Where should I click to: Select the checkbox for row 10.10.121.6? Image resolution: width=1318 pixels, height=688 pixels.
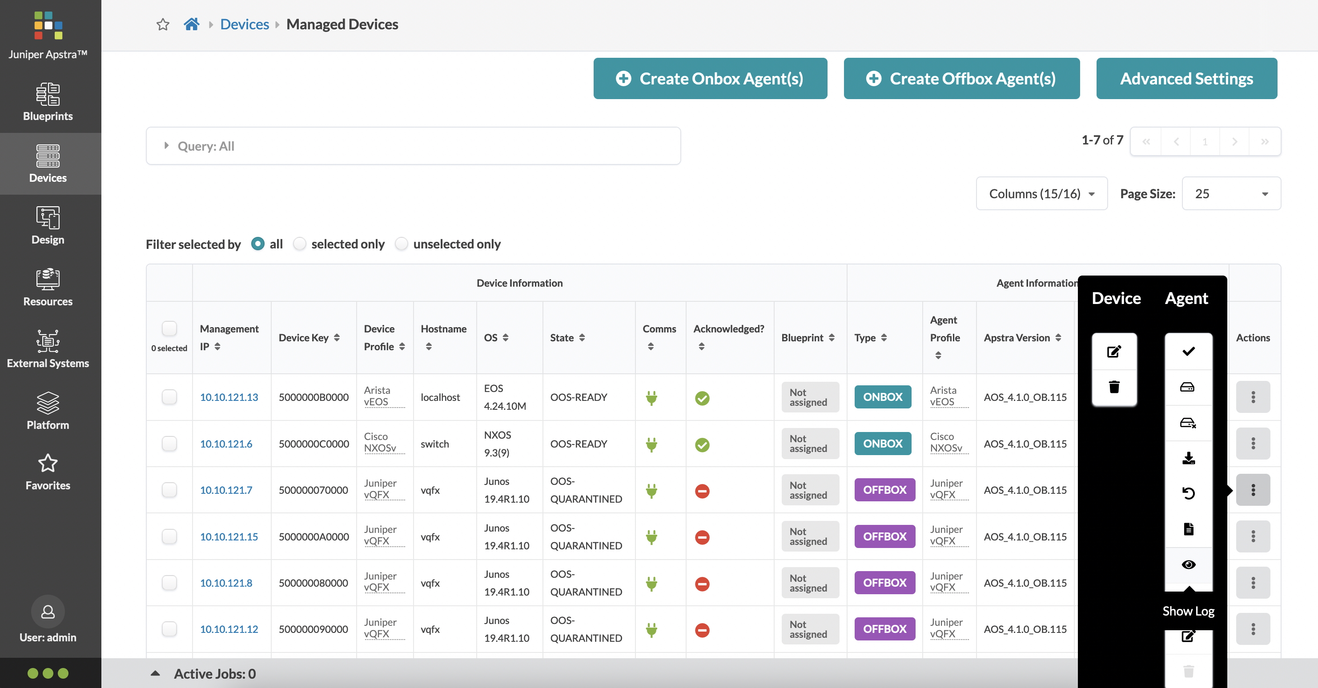point(169,444)
